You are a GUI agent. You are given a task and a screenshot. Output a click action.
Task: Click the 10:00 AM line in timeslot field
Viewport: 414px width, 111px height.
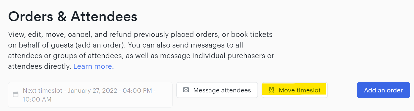click(x=37, y=99)
